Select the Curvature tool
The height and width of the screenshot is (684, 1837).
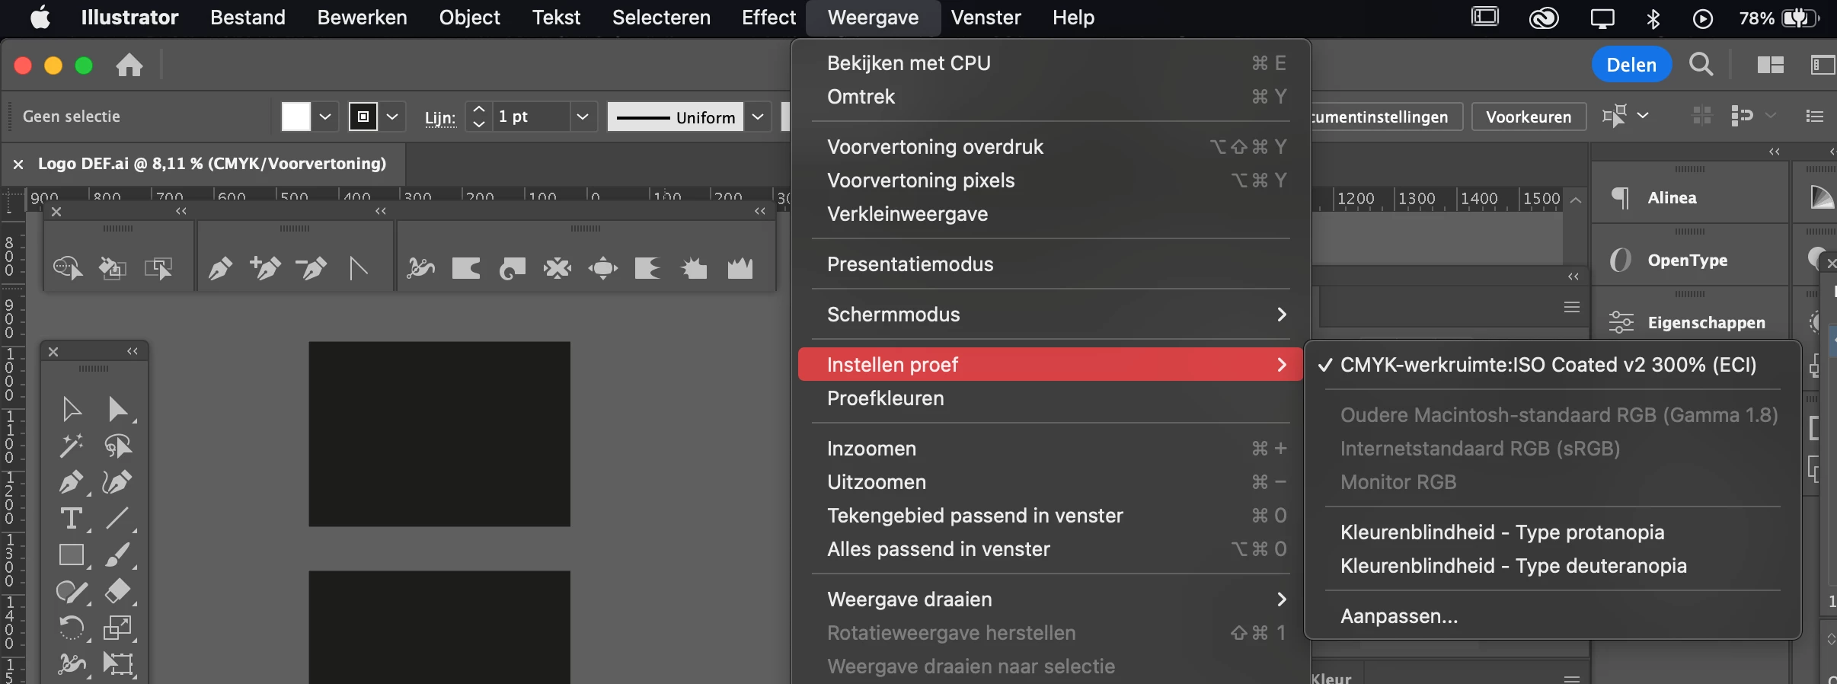click(118, 482)
